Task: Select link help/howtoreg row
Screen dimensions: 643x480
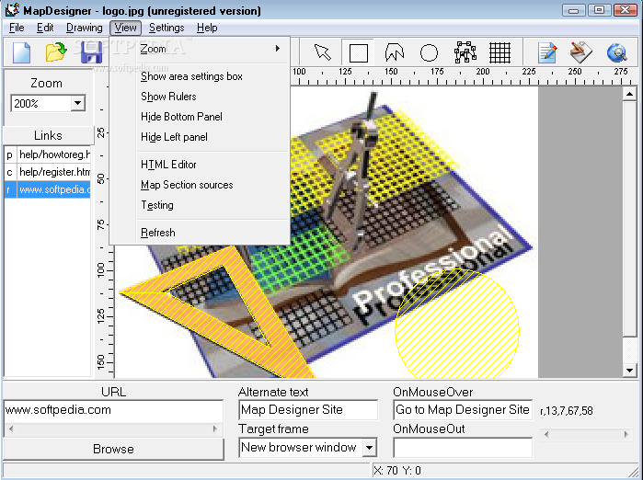Action: point(48,154)
